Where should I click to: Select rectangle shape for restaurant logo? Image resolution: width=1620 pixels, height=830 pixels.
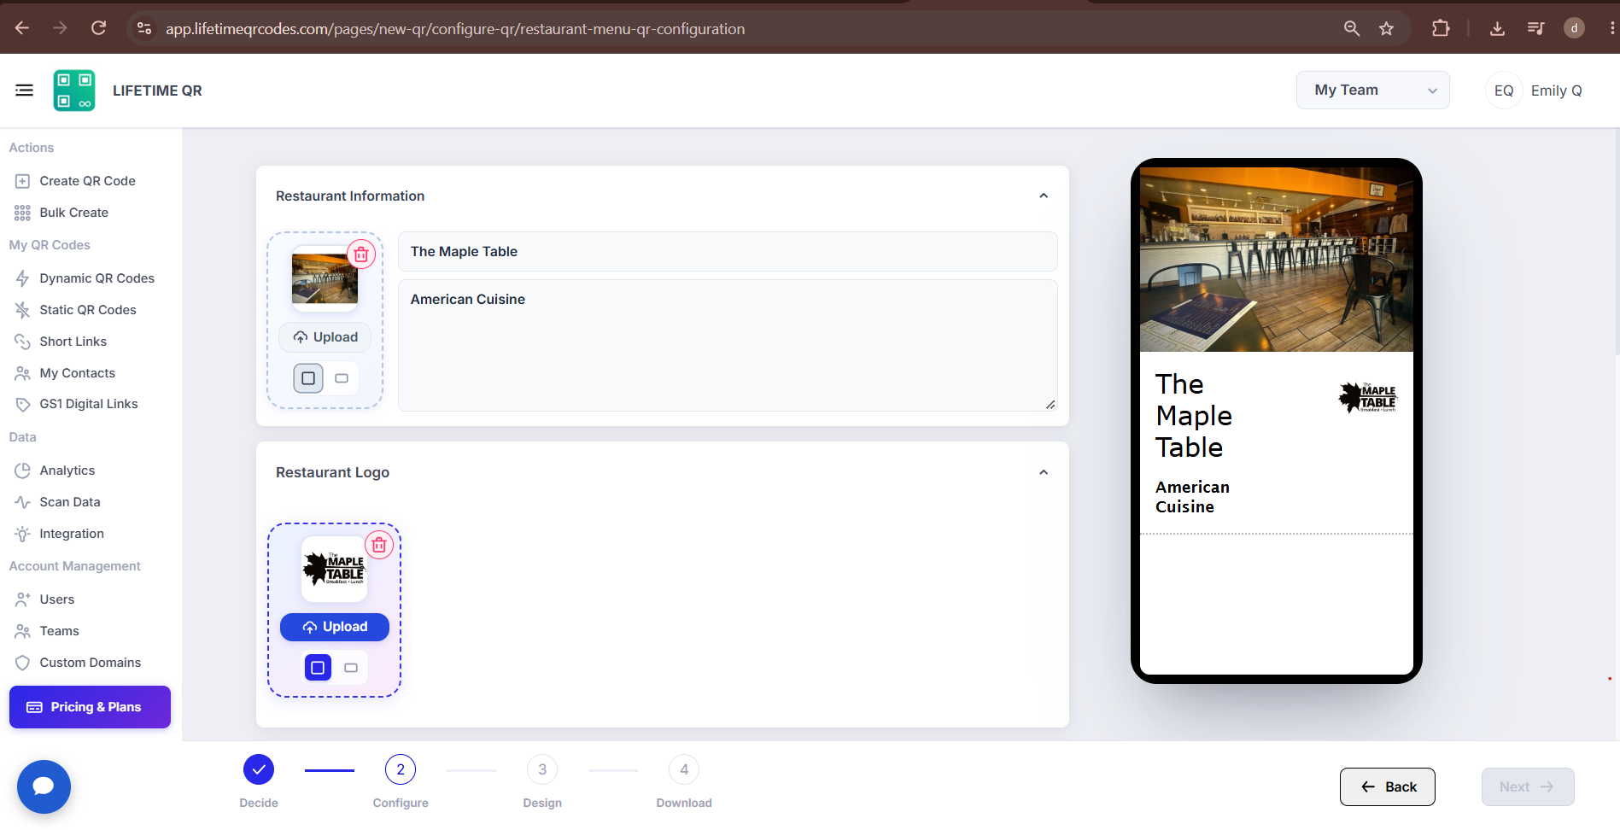click(351, 668)
